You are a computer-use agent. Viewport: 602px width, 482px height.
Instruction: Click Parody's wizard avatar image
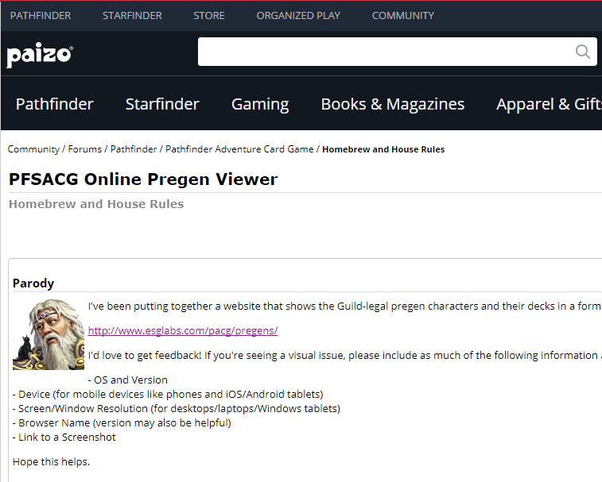tap(49, 334)
